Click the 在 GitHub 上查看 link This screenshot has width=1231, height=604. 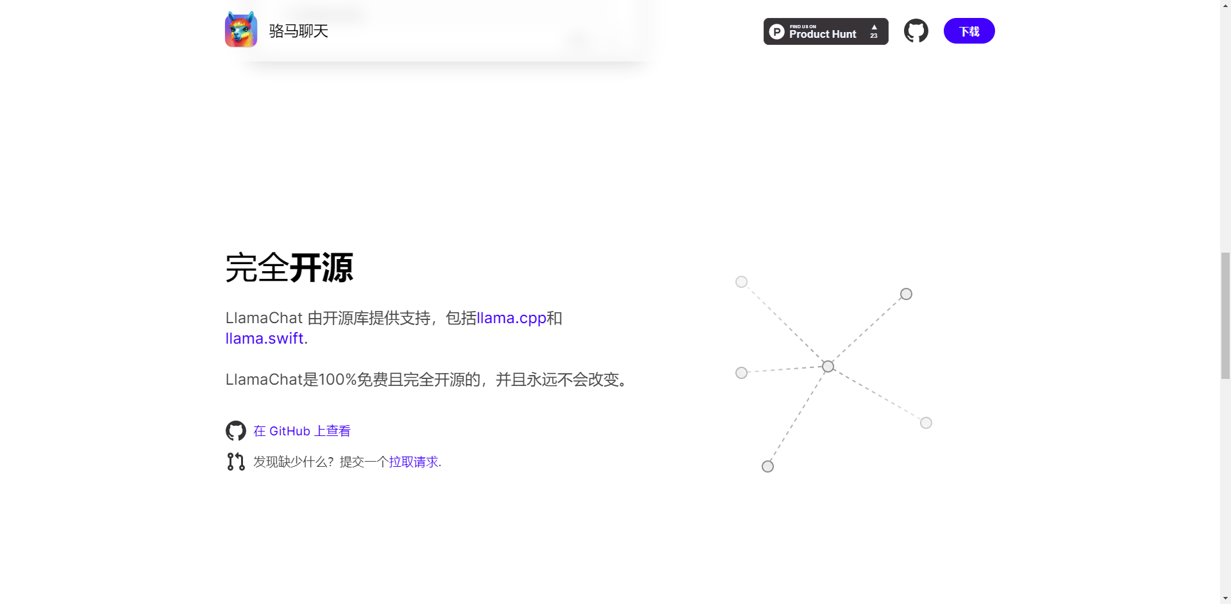coord(302,431)
